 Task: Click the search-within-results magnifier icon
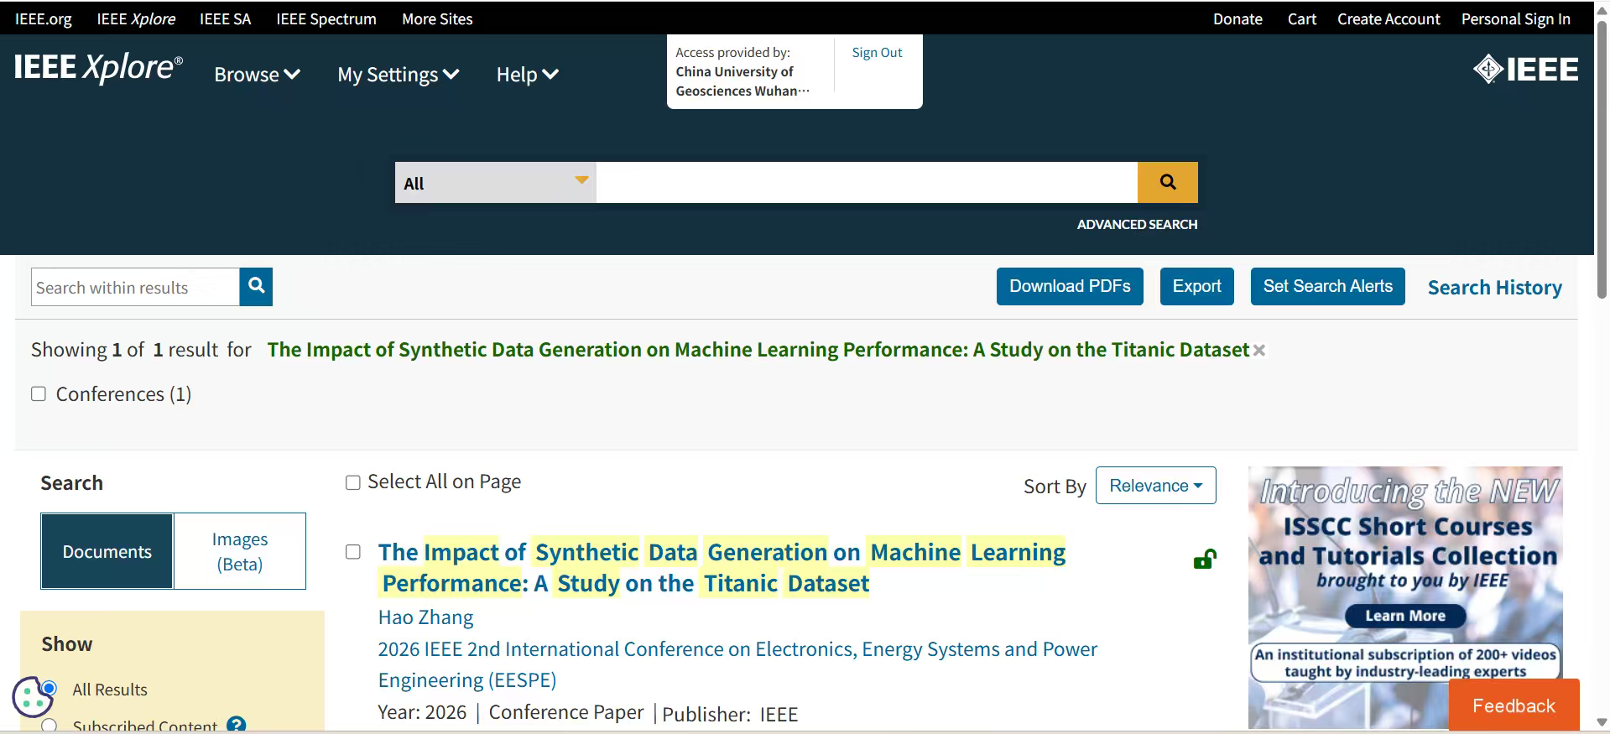[x=256, y=287]
